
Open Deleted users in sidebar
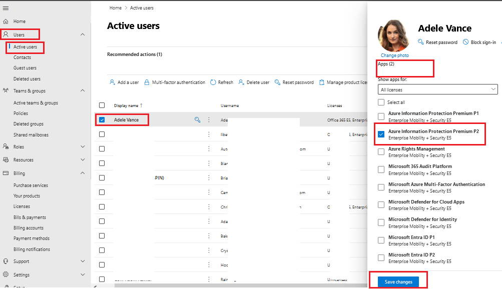[x=27, y=78]
